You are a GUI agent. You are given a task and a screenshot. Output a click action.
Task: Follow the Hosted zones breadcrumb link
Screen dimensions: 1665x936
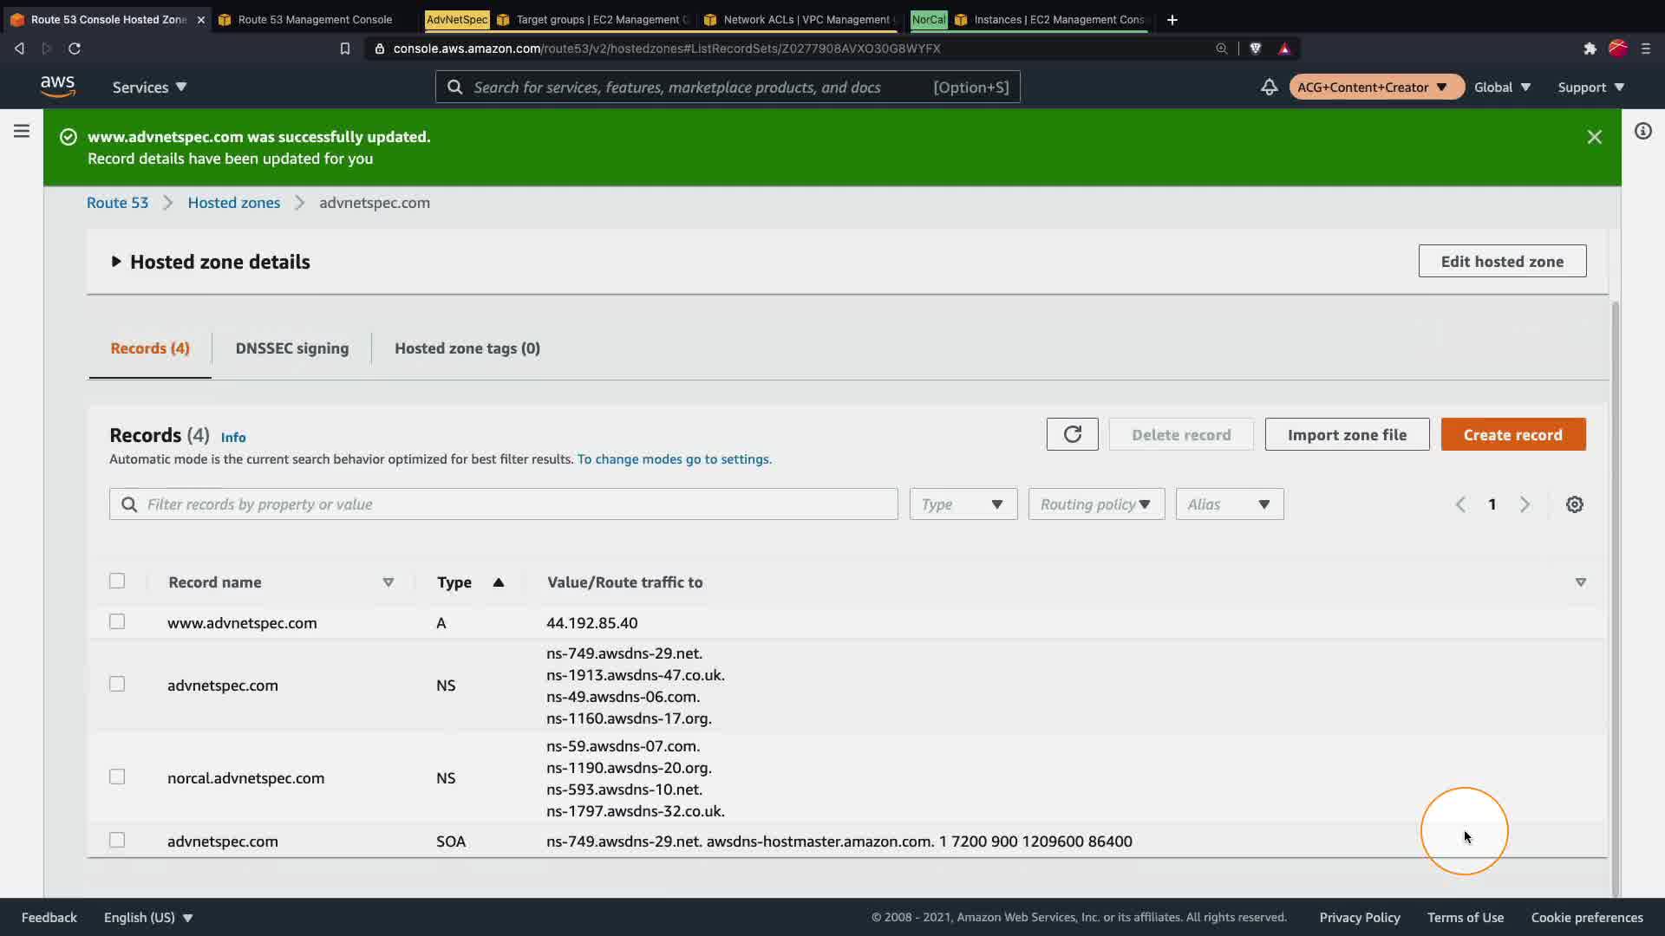pyautogui.click(x=233, y=203)
